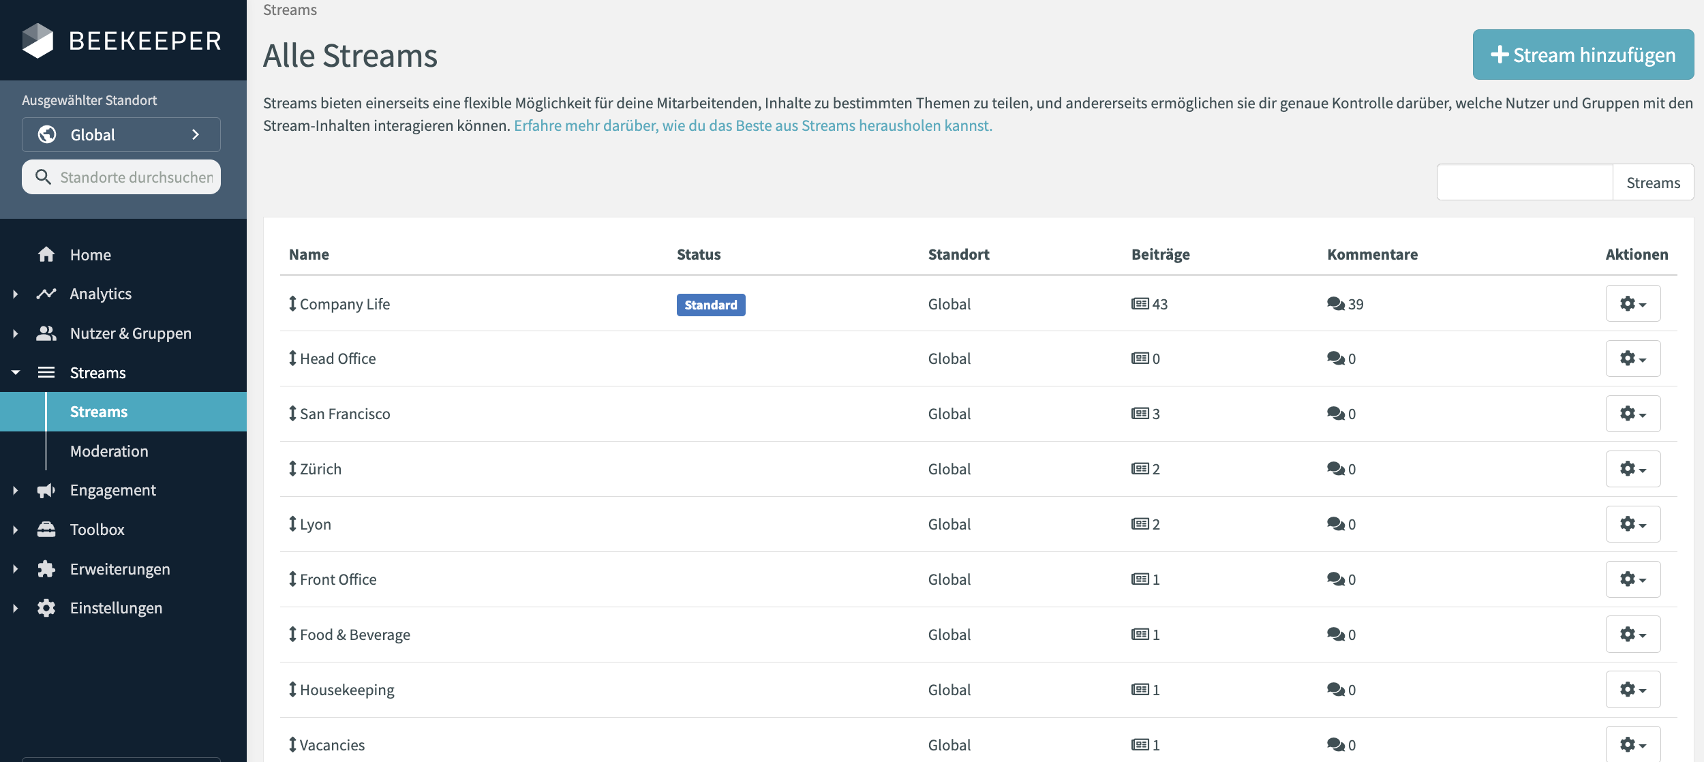Viewport: 1704px width, 762px height.
Task: Open Einstellungen via the gear icon
Action: (46, 607)
